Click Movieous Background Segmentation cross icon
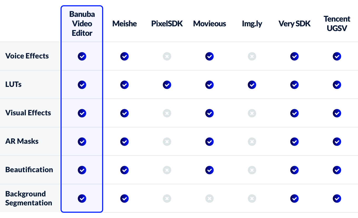The height and width of the screenshot is (218, 358). (209, 199)
